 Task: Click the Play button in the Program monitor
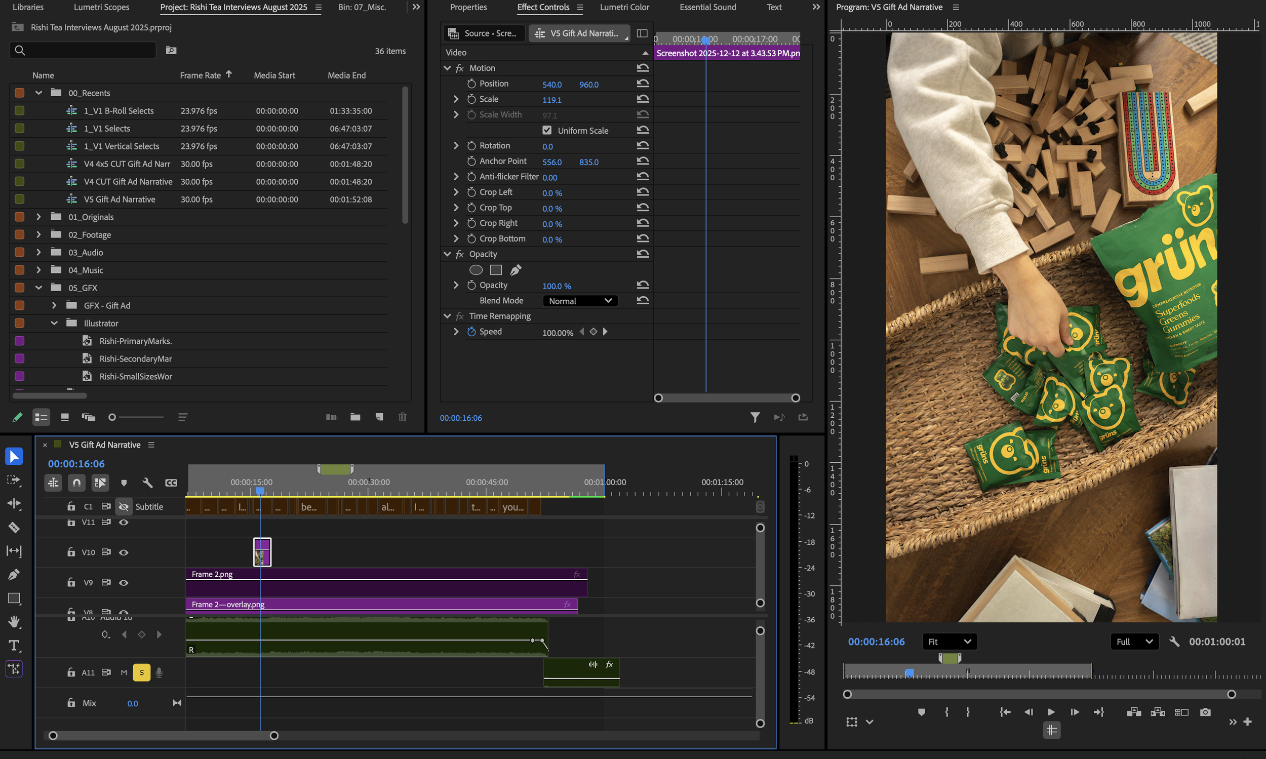pyautogui.click(x=1051, y=712)
